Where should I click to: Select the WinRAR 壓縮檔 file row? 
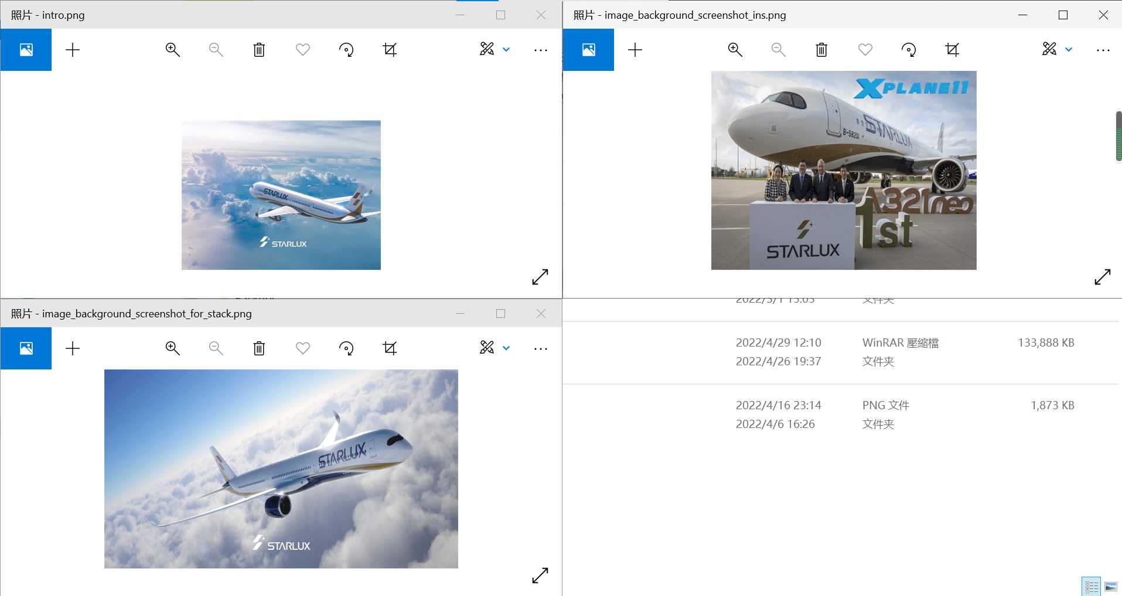click(841, 342)
